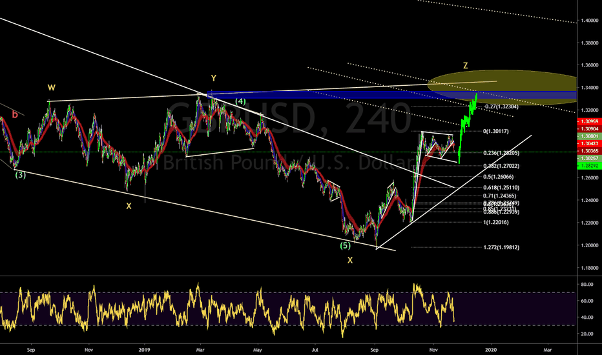Viewport: 602px width, 355px height.
Task: Click the 2020 label on time axis
Action: click(x=490, y=349)
